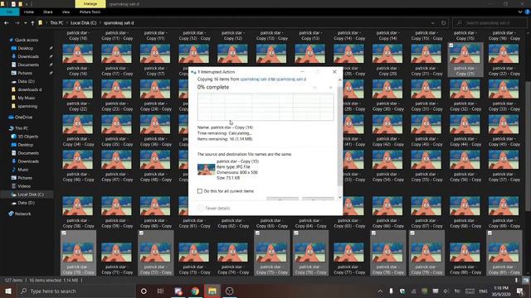
Task: Go back with the Back arrow
Action: [7, 23]
